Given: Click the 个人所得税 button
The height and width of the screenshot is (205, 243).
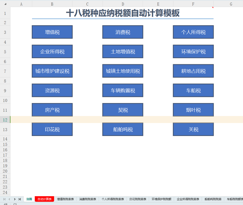Looking at the screenshot, I should click(193, 32).
